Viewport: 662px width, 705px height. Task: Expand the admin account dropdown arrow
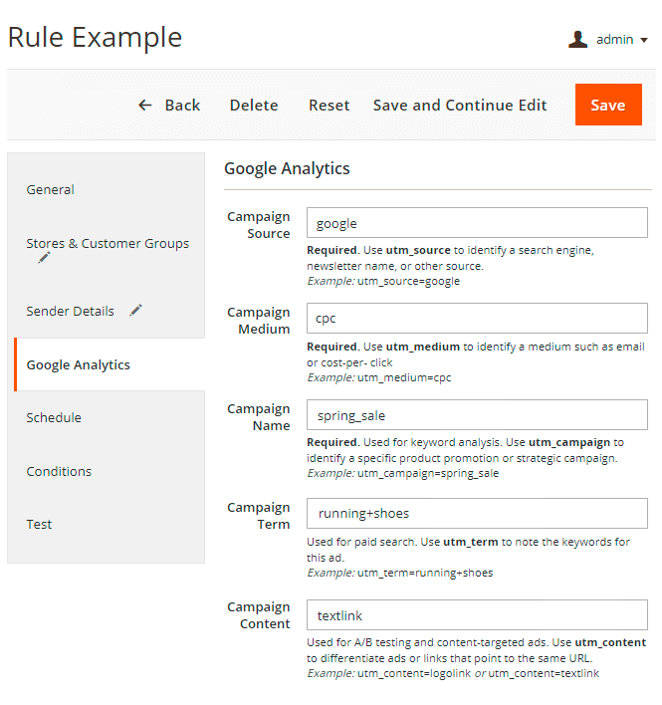(644, 41)
